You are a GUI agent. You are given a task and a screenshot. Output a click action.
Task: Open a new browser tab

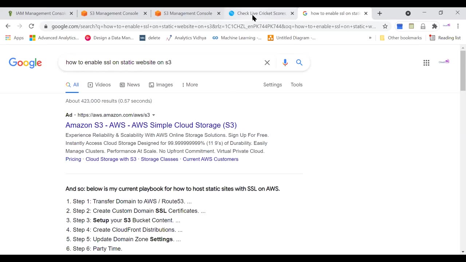[x=380, y=13]
